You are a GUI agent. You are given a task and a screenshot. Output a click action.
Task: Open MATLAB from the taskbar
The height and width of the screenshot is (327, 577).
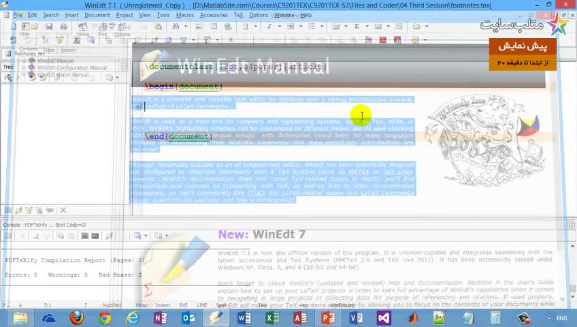point(412,317)
